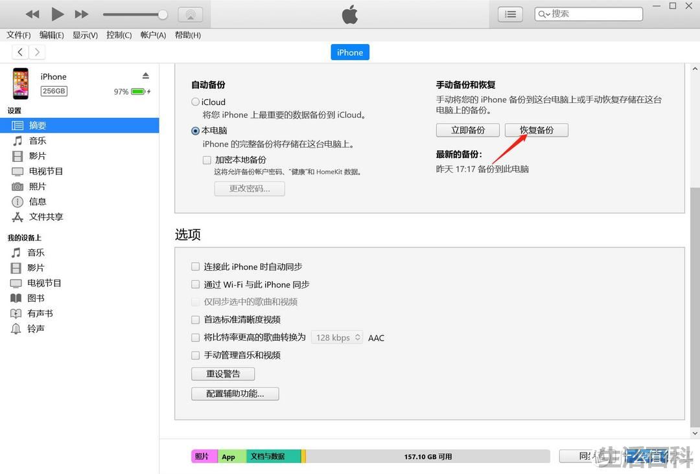Viewport: 700px width, 474px height.
Task: Click the 搜索 search input field
Action: [x=589, y=14]
